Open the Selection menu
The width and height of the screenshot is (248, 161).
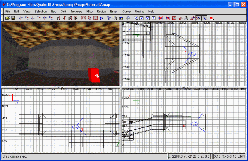coord(41,11)
